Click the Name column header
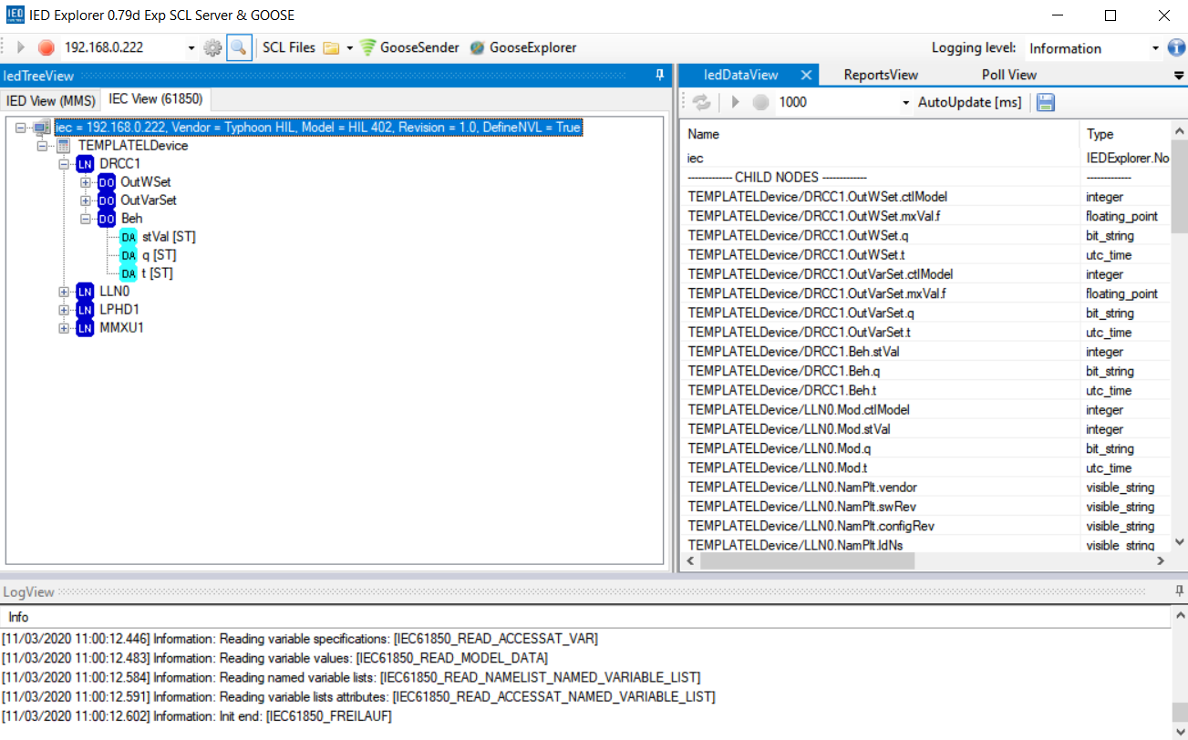 (x=703, y=134)
